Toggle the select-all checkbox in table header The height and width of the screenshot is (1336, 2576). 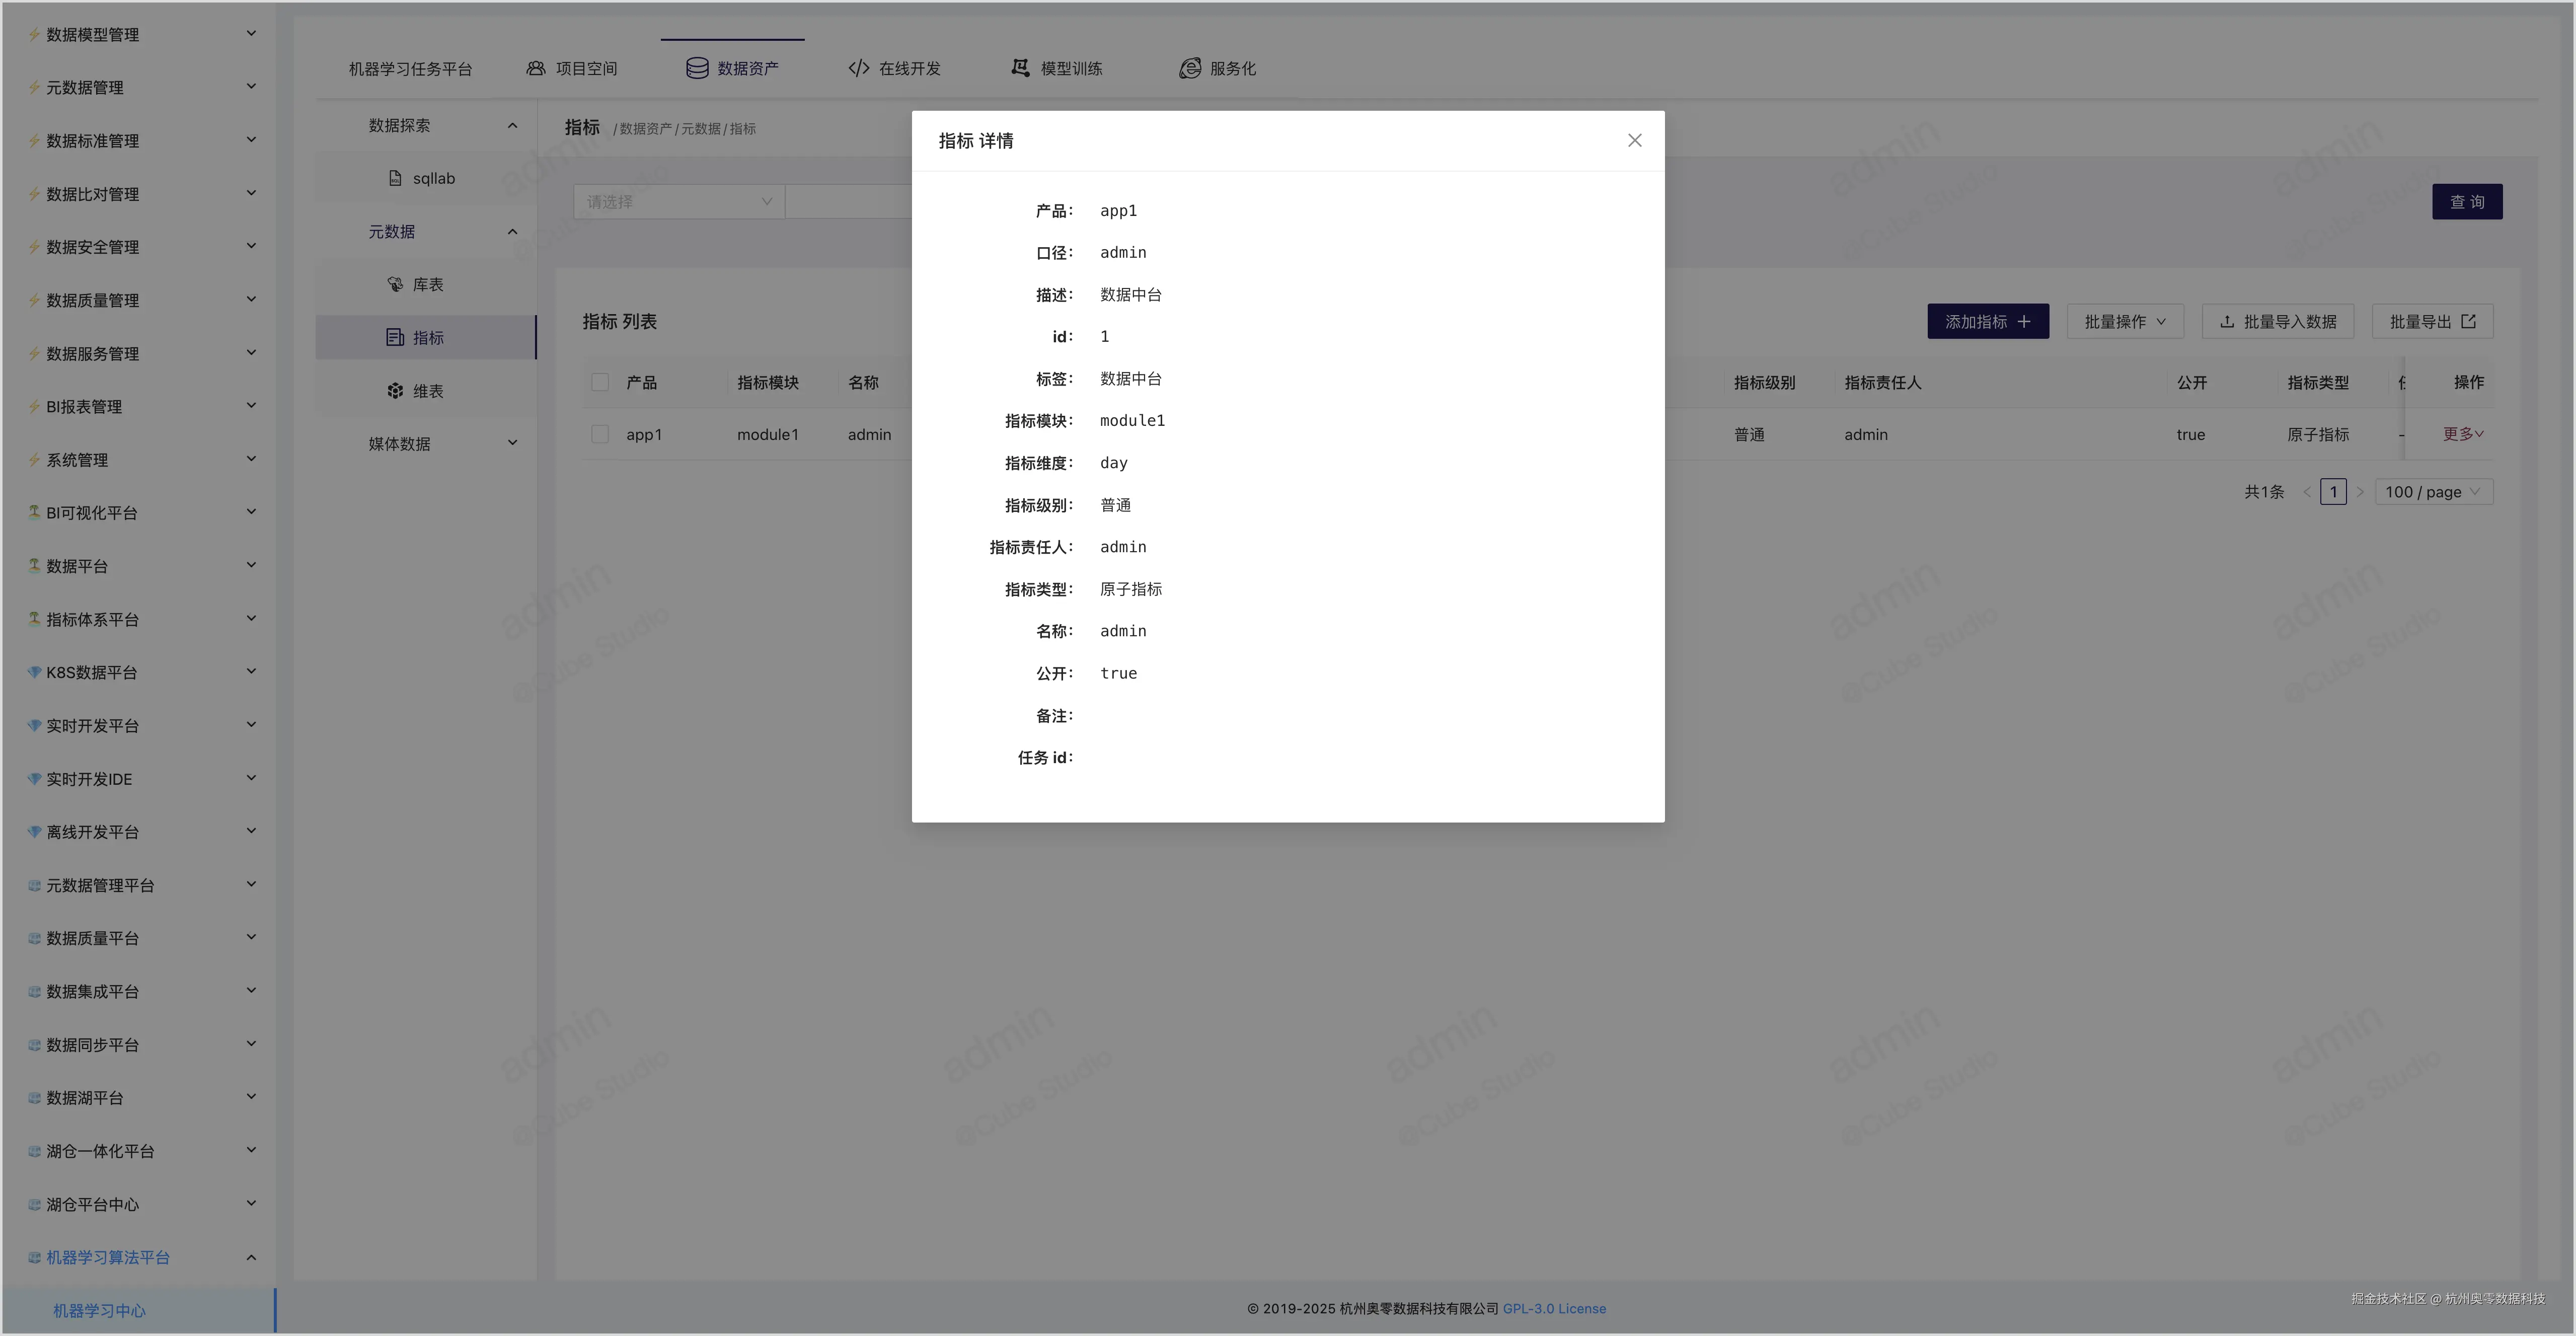(x=600, y=382)
